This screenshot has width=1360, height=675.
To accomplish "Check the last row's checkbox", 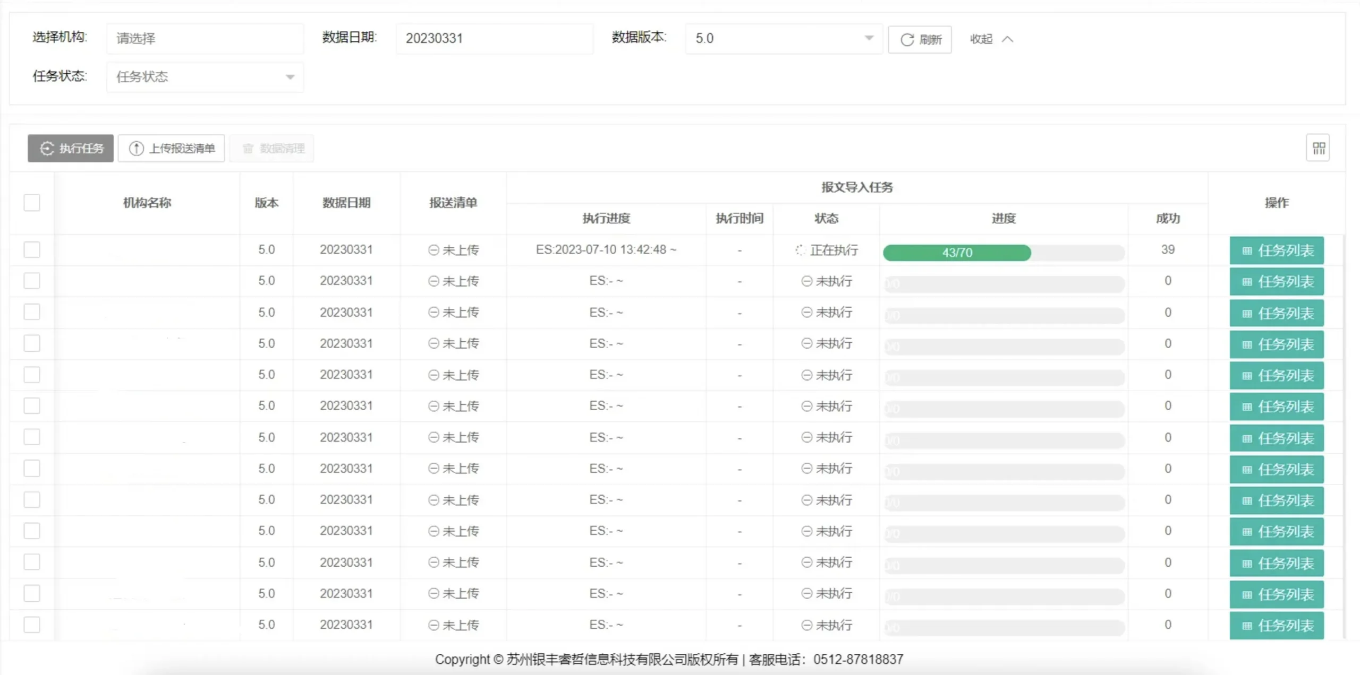I will [32, 625].
